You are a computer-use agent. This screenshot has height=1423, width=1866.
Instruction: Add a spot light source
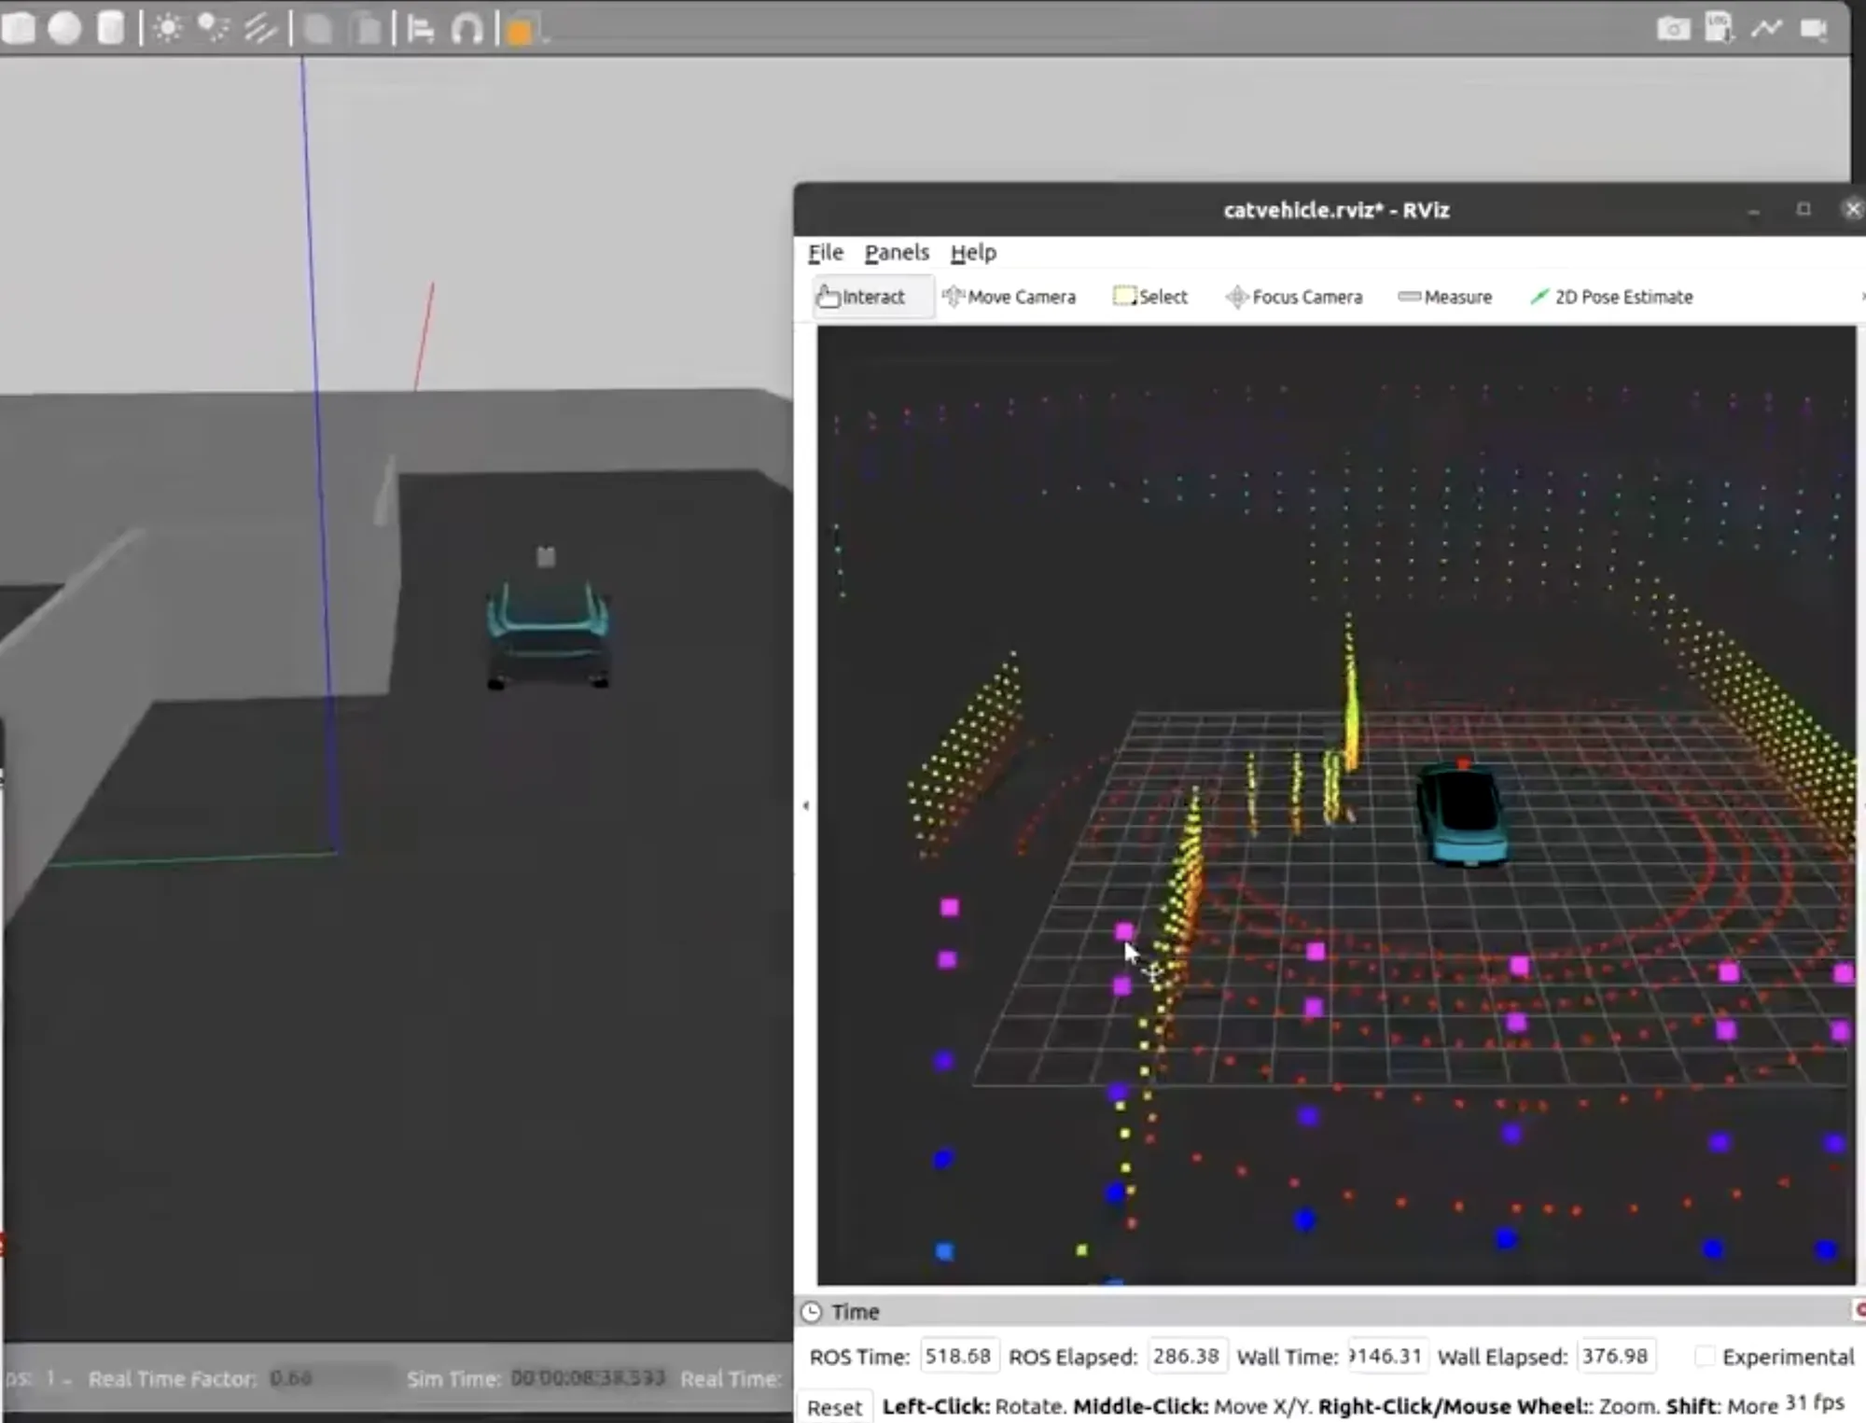click(x=214, y=29)
